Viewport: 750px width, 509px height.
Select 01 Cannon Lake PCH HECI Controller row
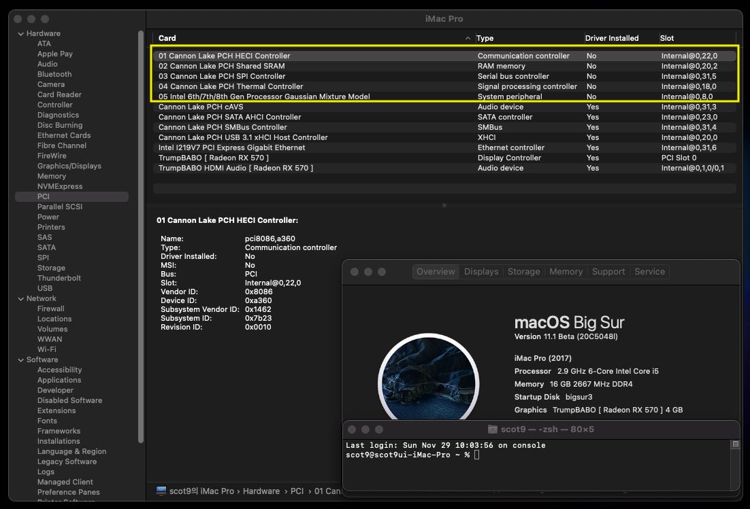tap(444, 56)
